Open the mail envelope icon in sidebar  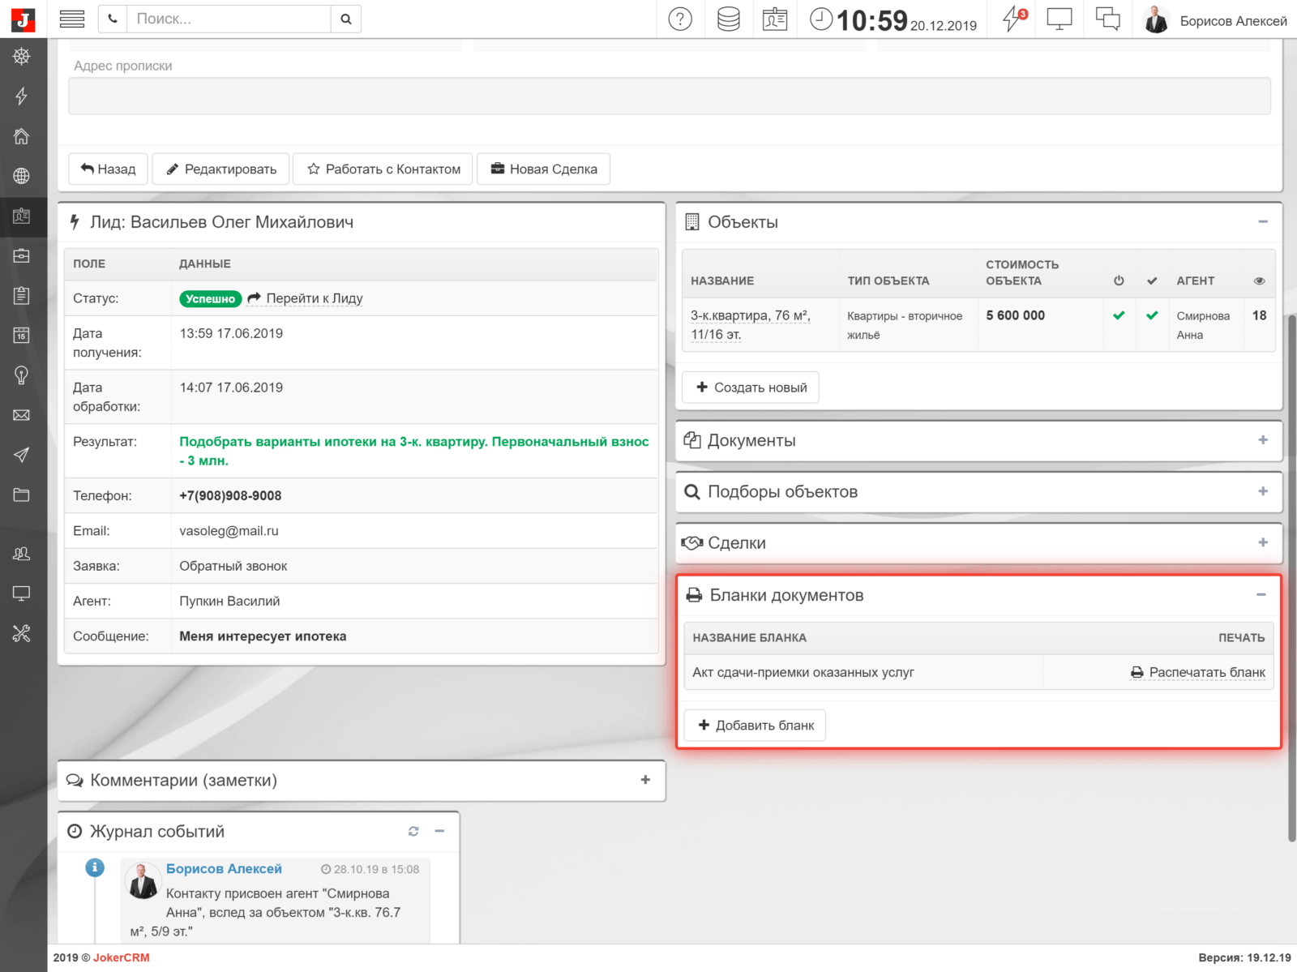(x=22, y=415)
